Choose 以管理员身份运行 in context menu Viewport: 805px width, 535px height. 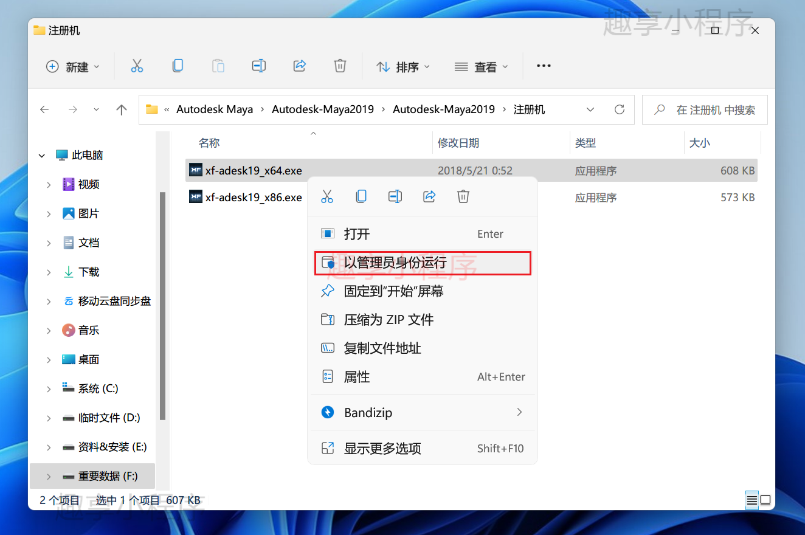pos(423,263)
